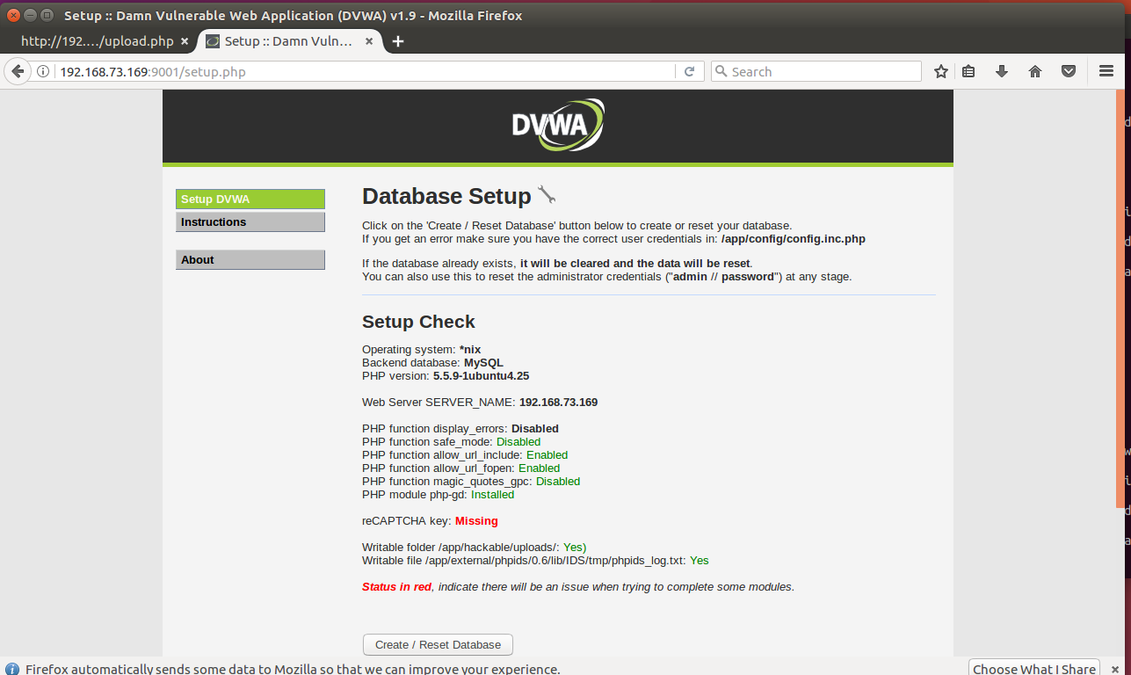Minimize the Firefox window
Image resolution: width=1131 pixels, height=675 pixels.
[30, 15]
